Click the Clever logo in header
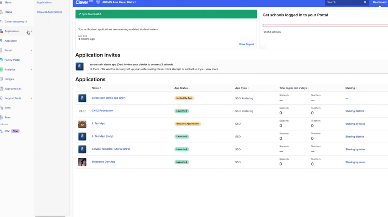 coord(82,2)
